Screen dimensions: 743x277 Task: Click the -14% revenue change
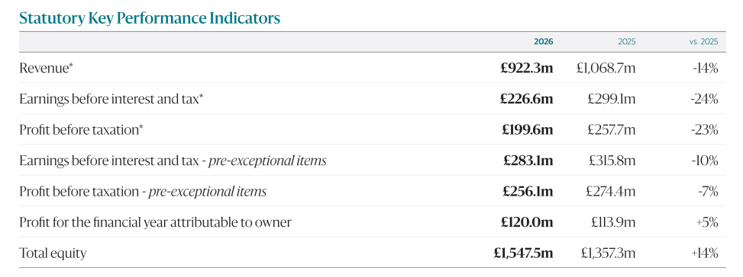click(x=705, y=68)
